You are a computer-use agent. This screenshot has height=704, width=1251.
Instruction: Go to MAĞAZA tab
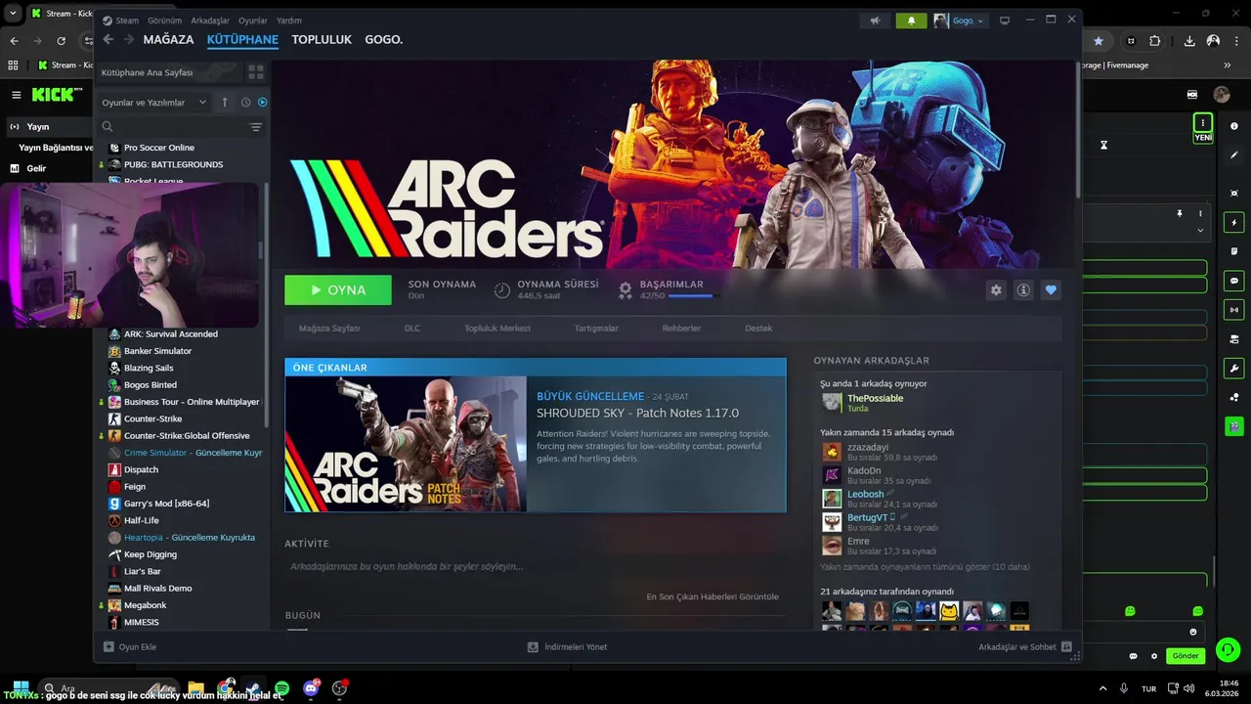[168, 40]
